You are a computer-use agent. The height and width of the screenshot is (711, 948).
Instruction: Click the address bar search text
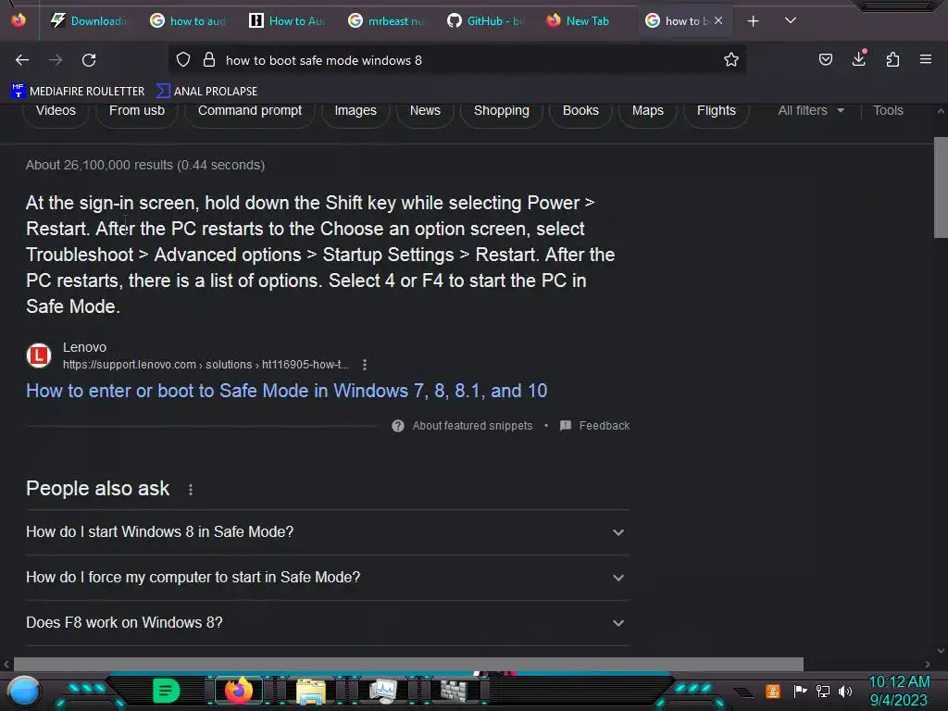click(x=324, y=60)
